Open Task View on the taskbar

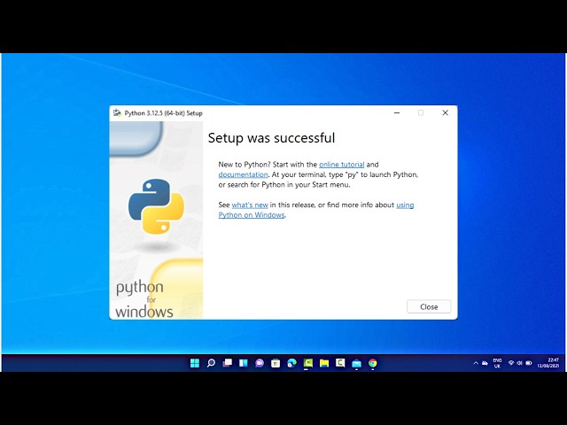(x=227, y=363)
